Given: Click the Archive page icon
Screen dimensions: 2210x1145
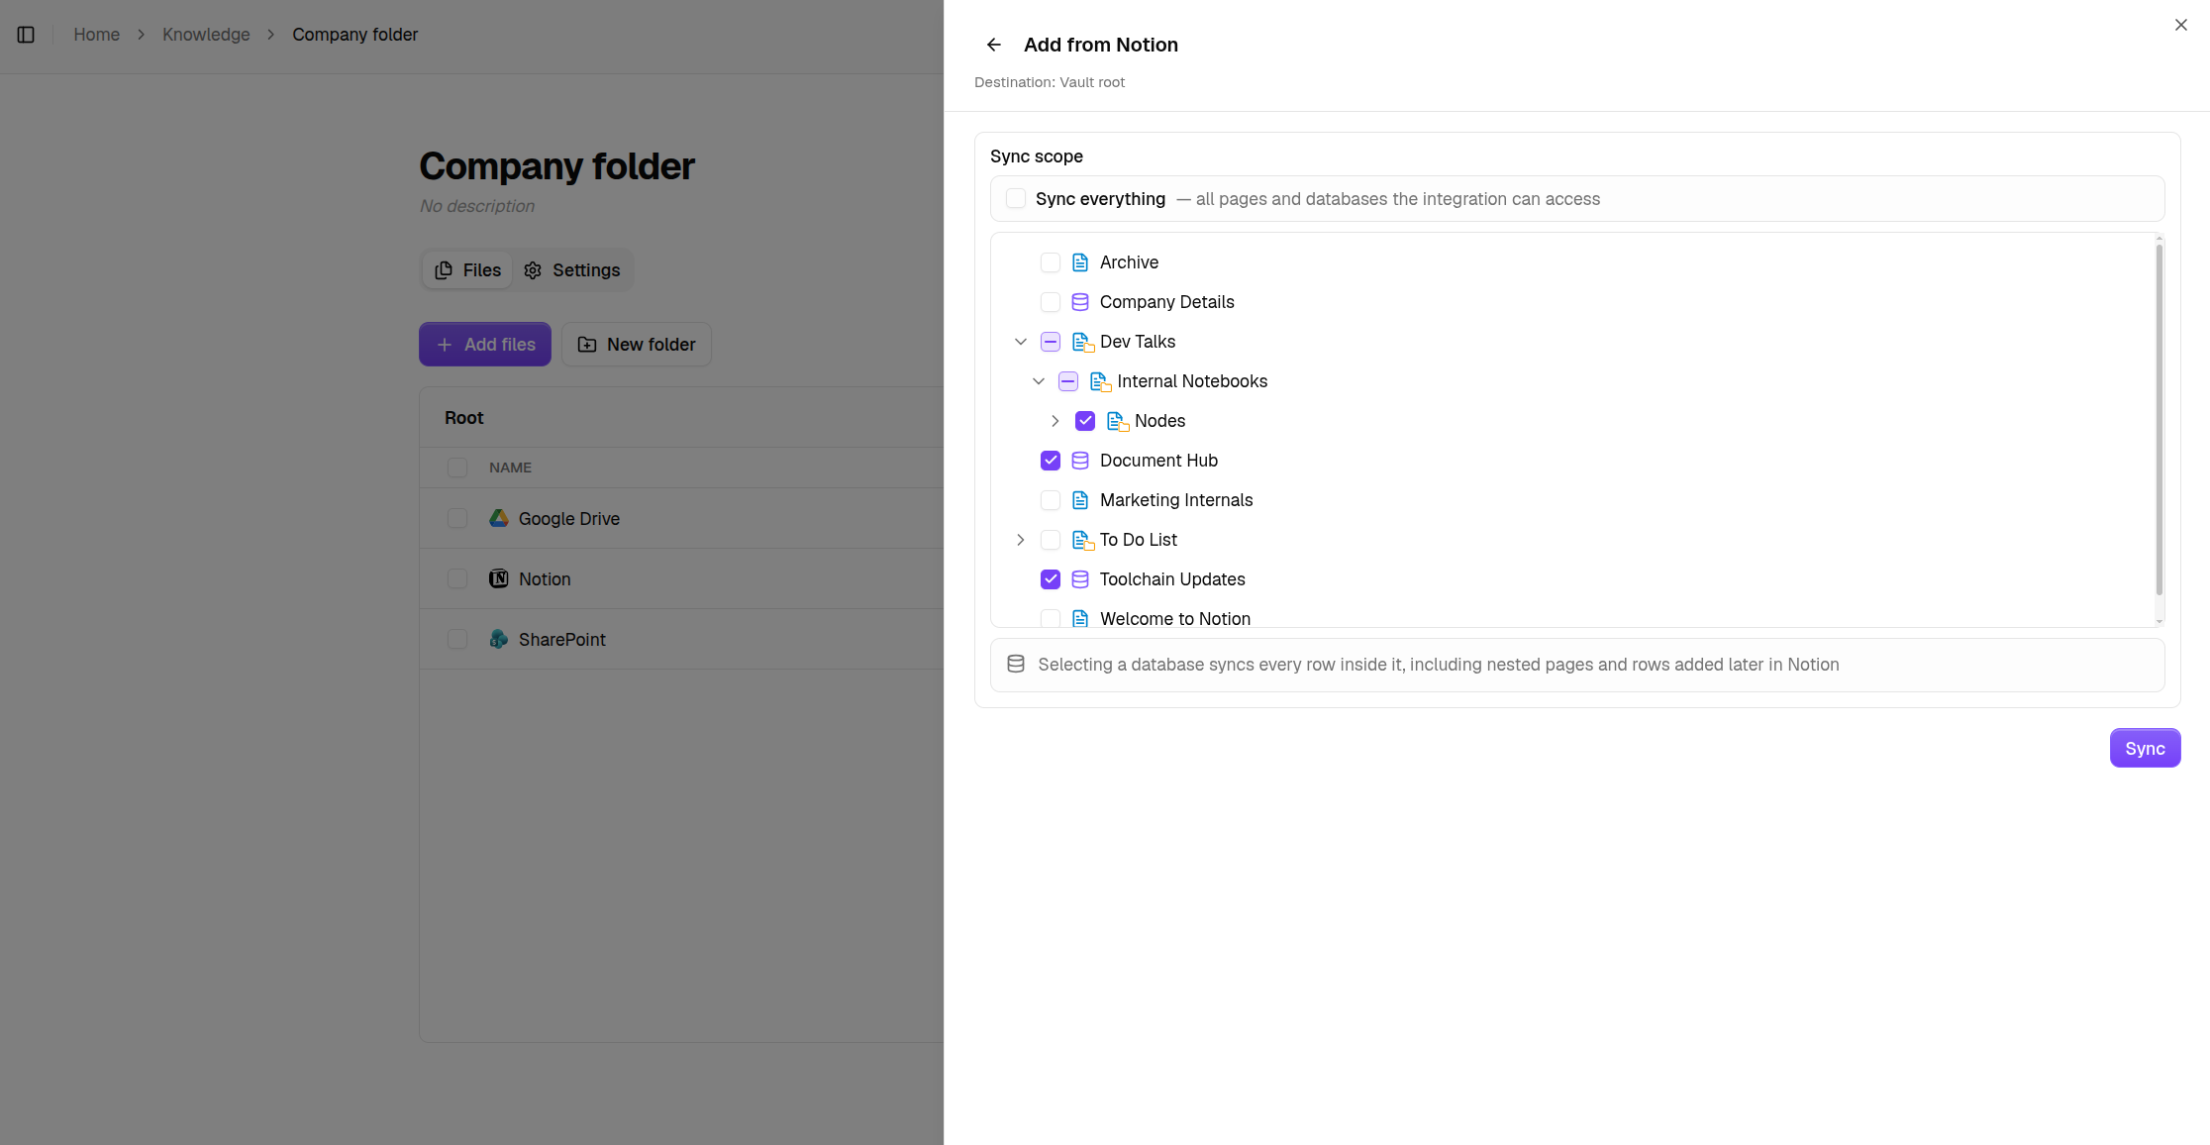Looking at the screenshot, I should click(x=1080, y=262).
